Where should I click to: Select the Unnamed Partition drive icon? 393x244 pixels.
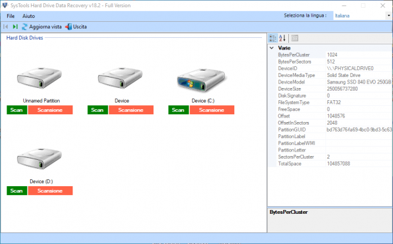point(39,78)
